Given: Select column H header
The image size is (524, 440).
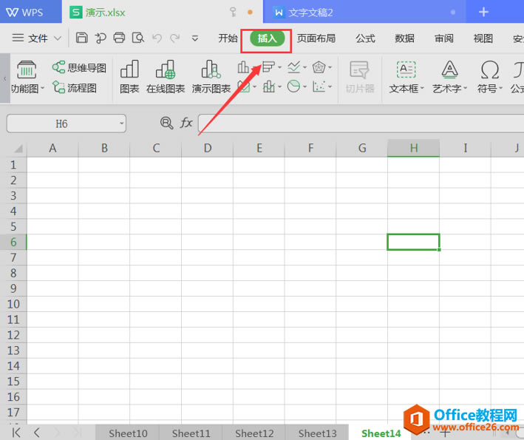Looking at the screenshot, I should pyautogui.click(x=414, y=148).
